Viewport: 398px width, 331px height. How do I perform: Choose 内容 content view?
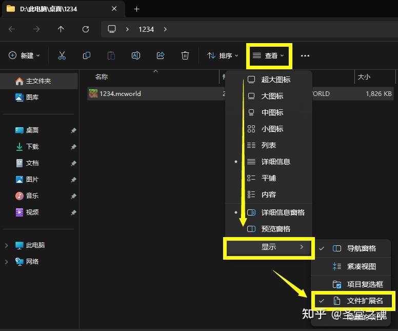click(269, 194)
